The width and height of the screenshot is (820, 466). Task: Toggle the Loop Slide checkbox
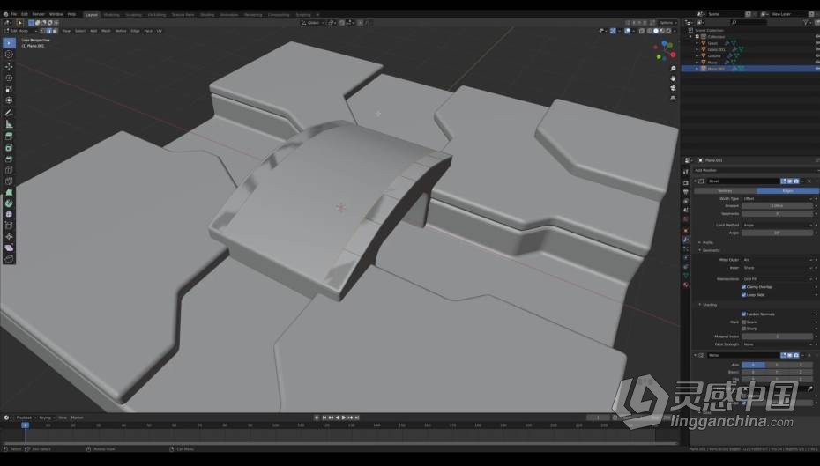point(743,294)
